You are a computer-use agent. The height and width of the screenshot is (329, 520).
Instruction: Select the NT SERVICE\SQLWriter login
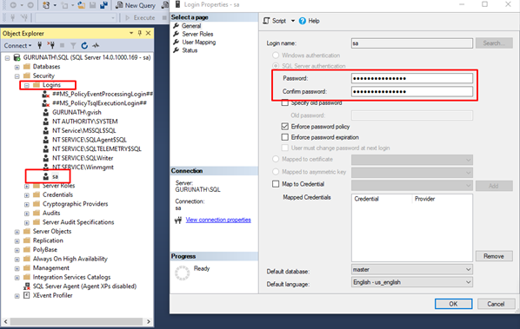[x=83, y=158]
